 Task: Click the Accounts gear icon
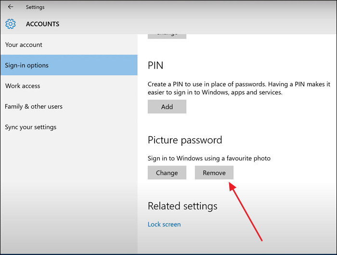[x=11, y=24]
